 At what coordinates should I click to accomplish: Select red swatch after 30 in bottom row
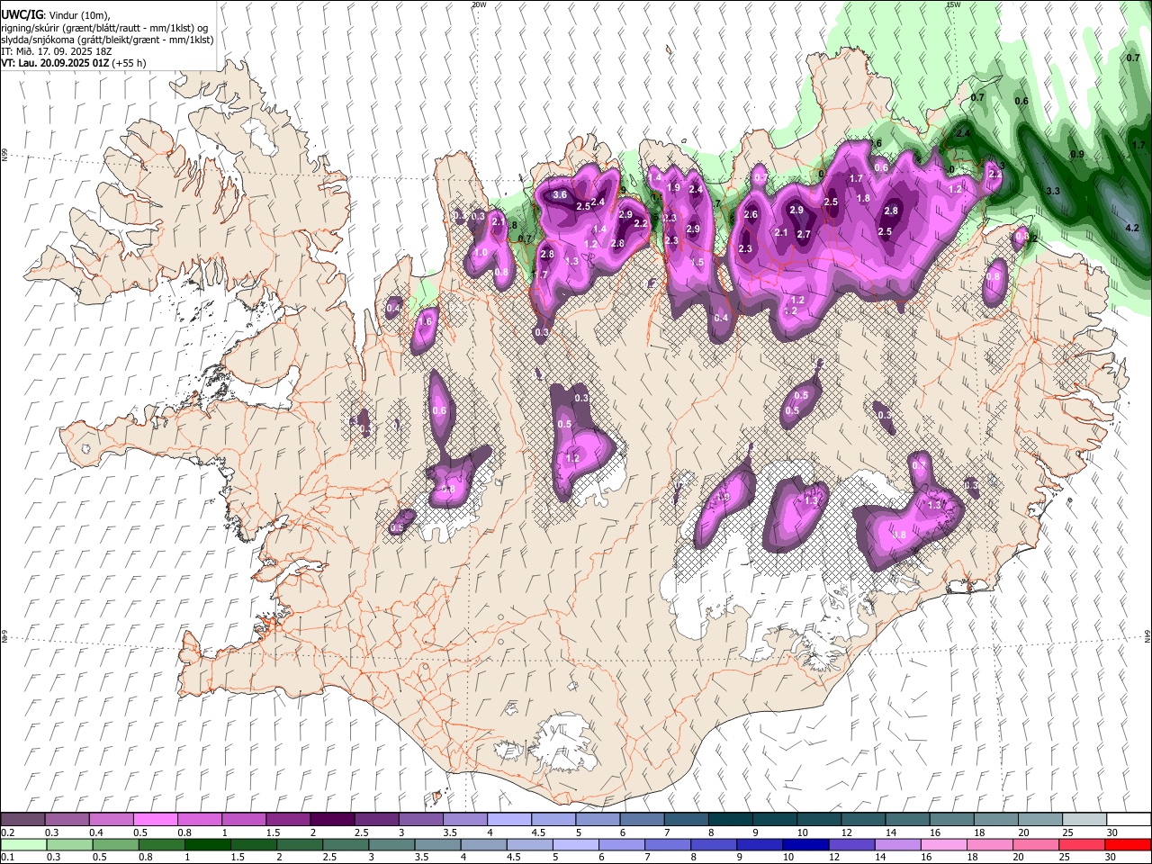click(x=1128, y=844)
